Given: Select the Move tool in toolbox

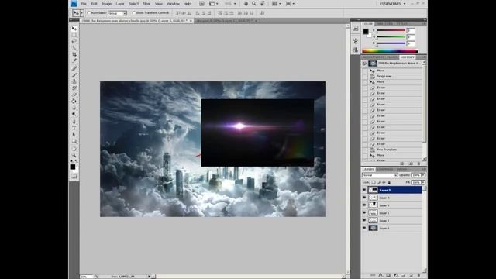Looking at the screenshot, I should click(74, 29).
